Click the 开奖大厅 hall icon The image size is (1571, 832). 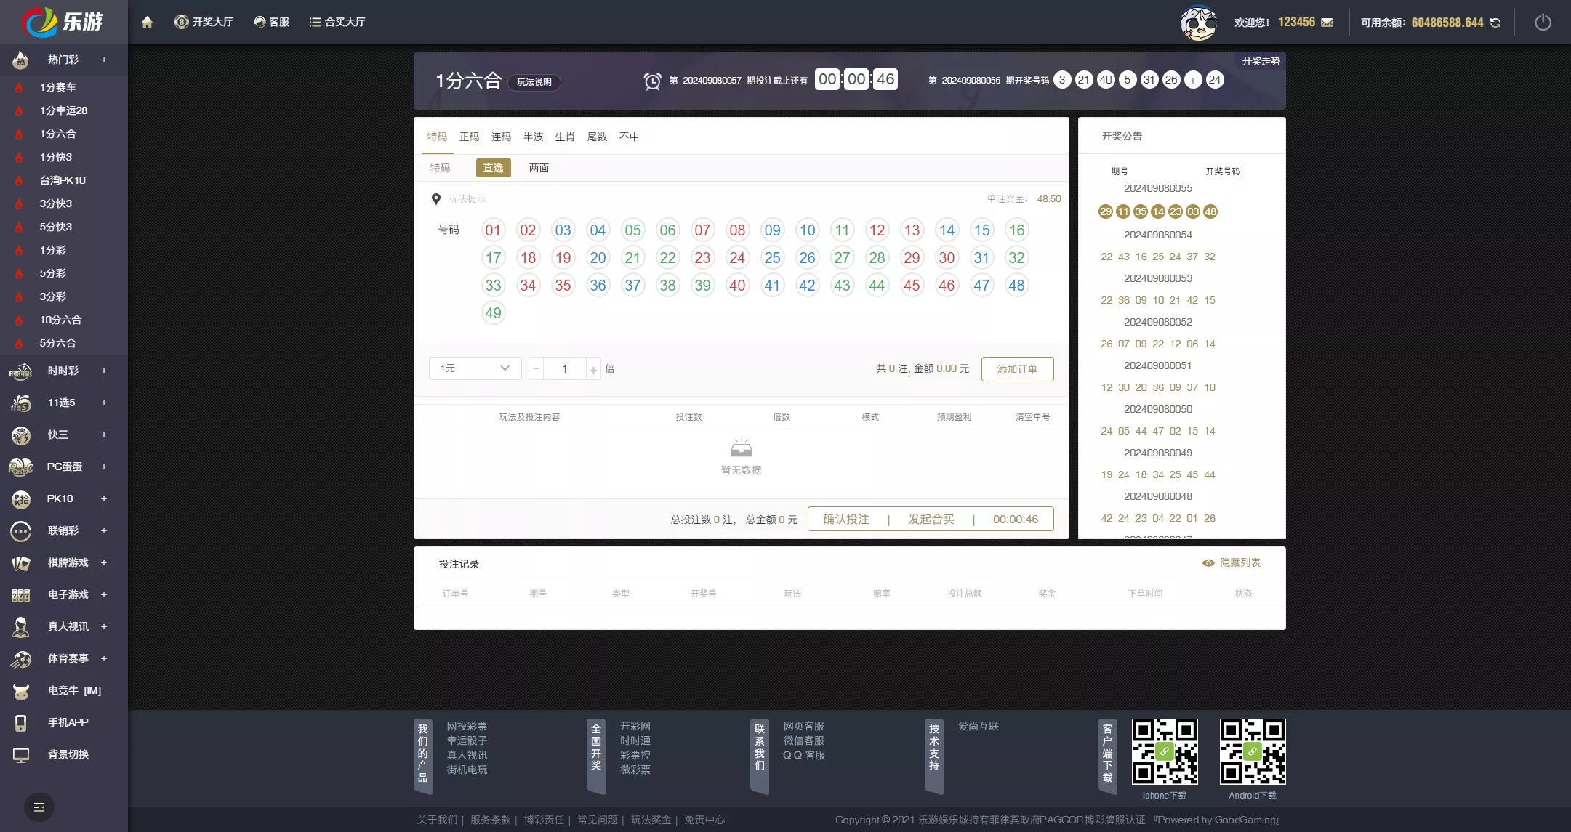185,22
